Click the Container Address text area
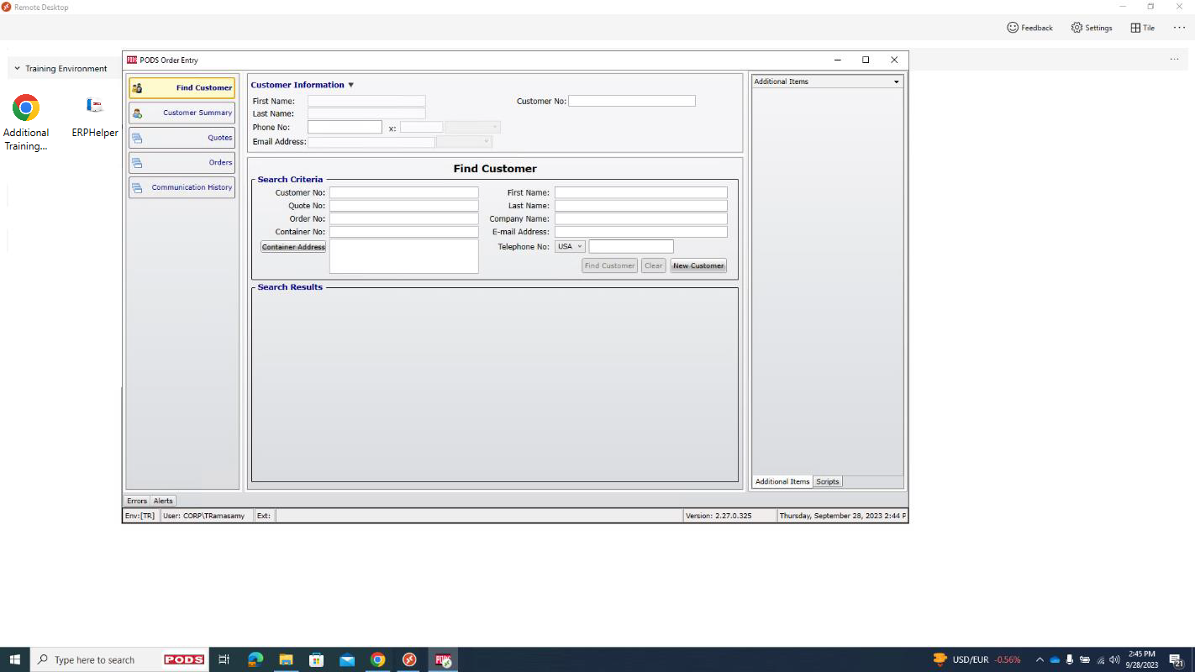Viewport: 1195px width, 672px height. (404, 256)
